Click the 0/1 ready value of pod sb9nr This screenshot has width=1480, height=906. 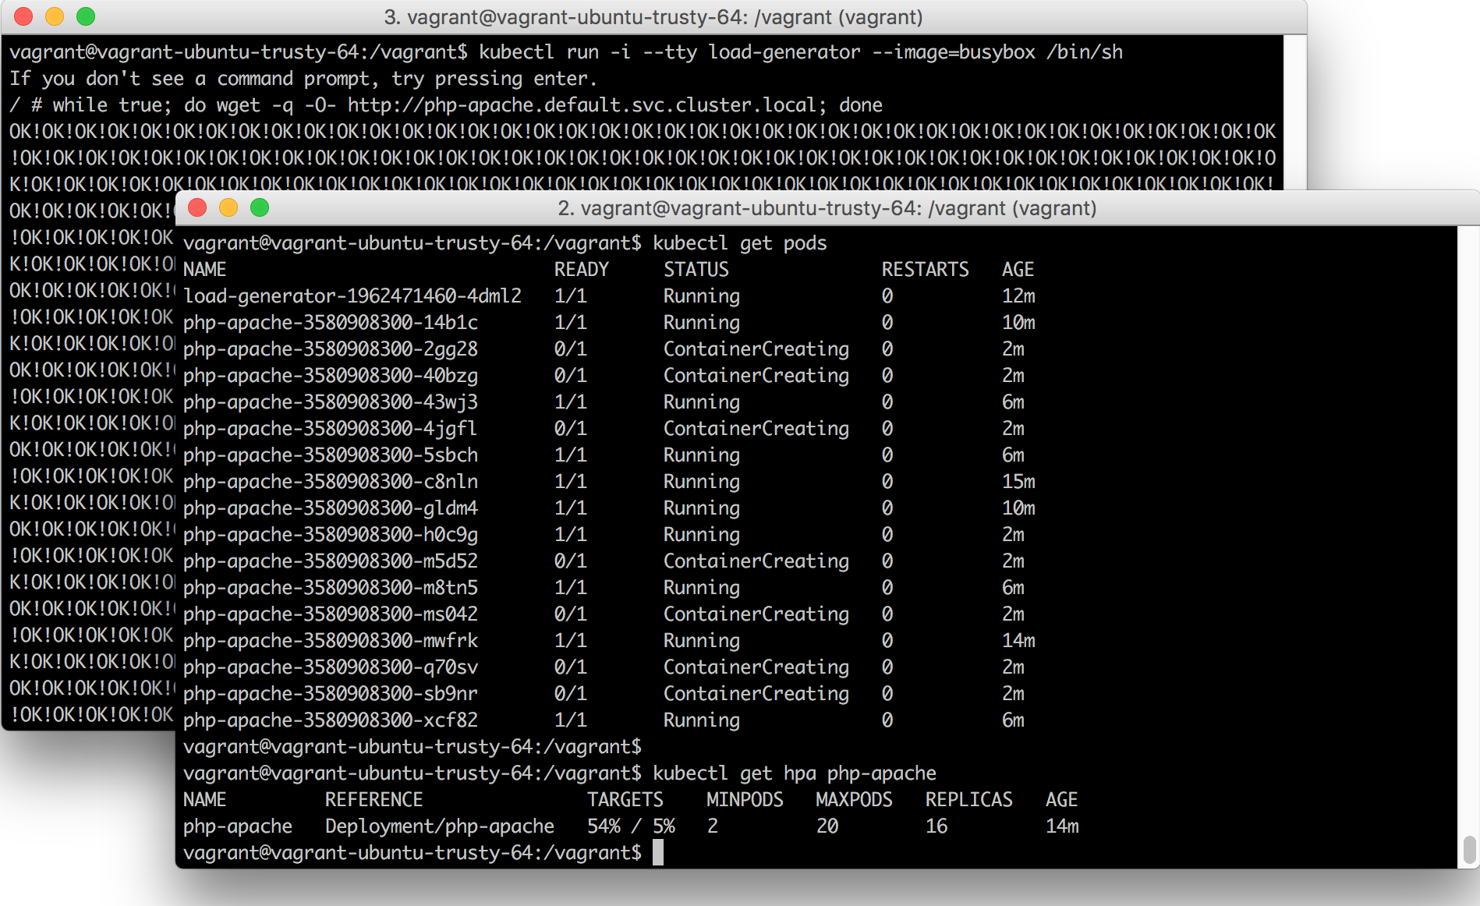[x=571, y=694]
